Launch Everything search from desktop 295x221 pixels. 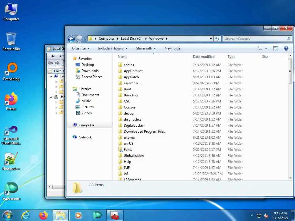(11, 72)
